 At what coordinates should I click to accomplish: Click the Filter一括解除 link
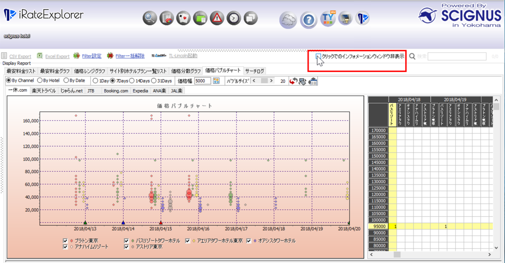pyautogui.click(x=130, y=56)
